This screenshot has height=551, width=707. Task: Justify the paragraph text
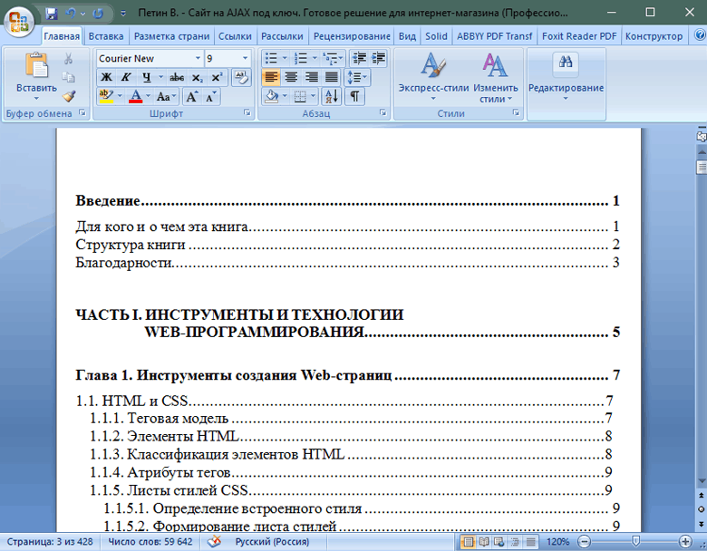pos(332,77)
